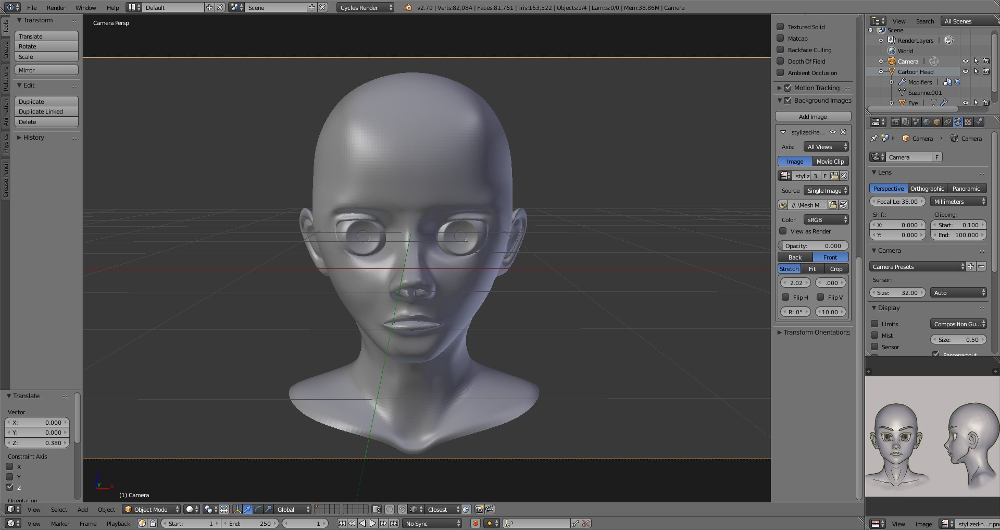Enable the Ambient Occlusion checkbox

pos(780,73)
